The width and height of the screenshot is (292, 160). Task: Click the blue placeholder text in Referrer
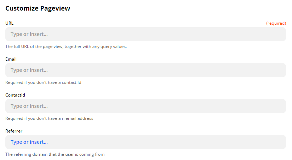click(x=29, y=142)
